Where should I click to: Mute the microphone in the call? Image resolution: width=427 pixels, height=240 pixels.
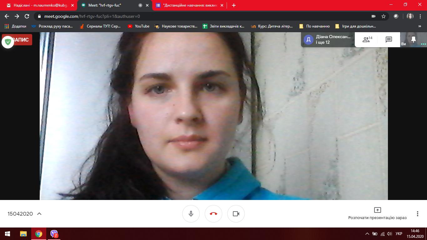[191, 214]
